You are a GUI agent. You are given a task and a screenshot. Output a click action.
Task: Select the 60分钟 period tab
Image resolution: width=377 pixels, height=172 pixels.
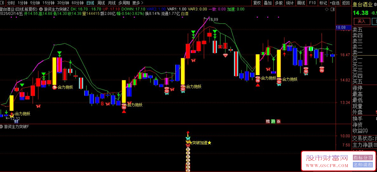click(78, 3)
